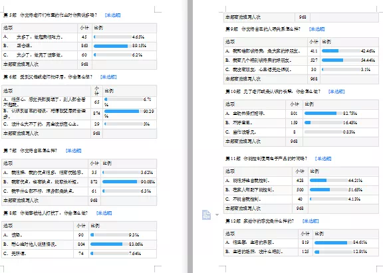Click the [单选题] tag of question 11
Screen dimensions: 383x273
coord(323,159)
